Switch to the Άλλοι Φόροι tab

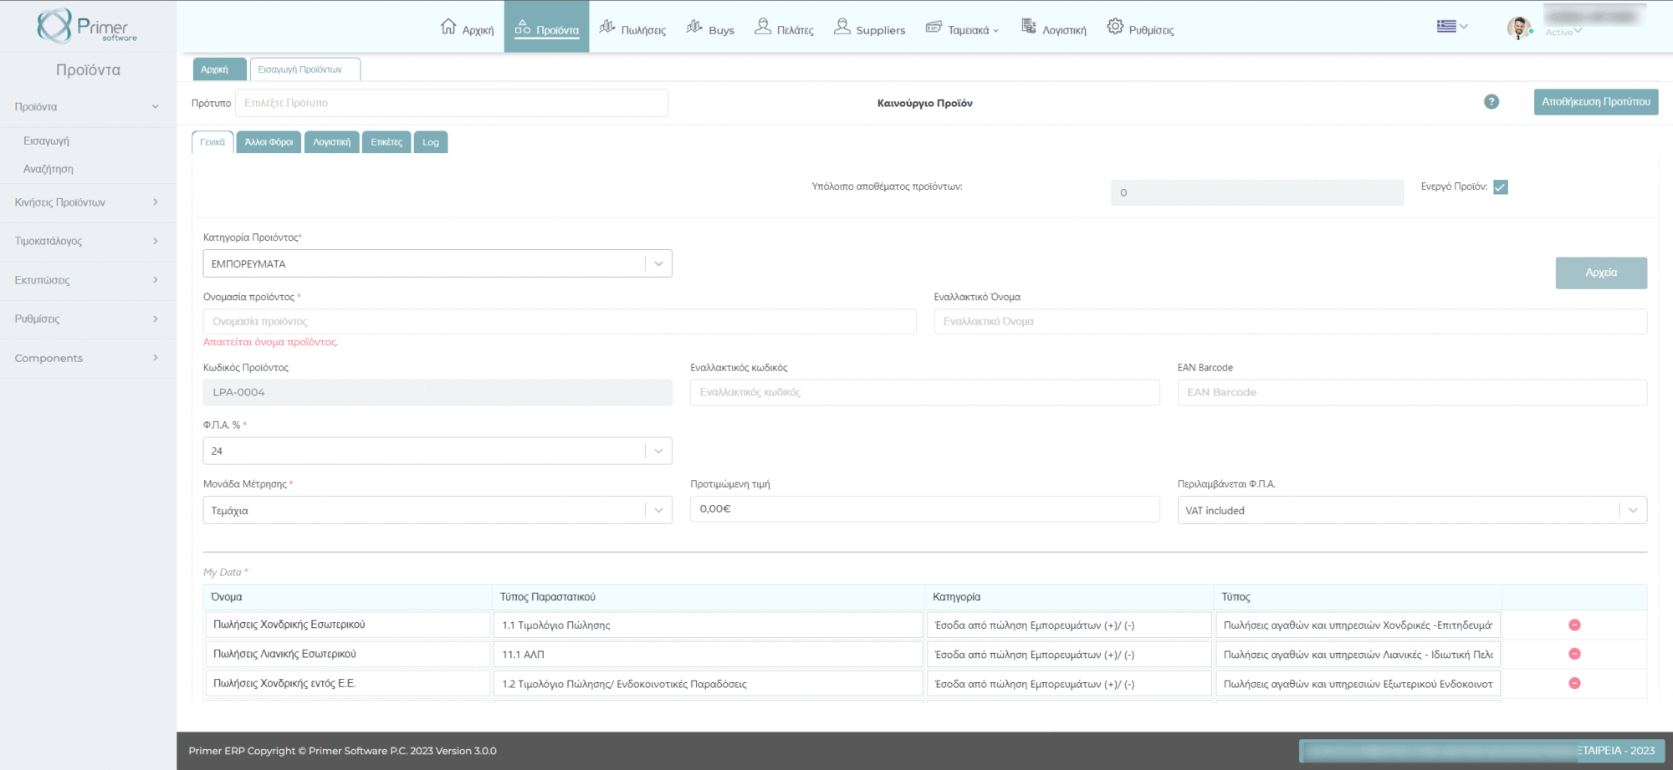(269, 142)
